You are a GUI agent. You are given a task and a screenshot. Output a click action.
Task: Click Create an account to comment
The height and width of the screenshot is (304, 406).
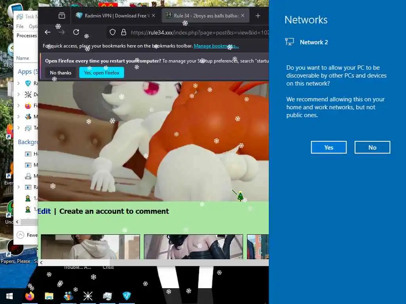[x=114, y=211]
